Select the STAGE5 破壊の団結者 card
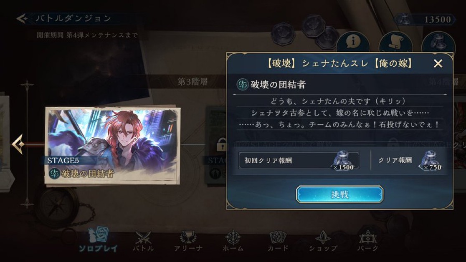 click(x=113, y=145)
